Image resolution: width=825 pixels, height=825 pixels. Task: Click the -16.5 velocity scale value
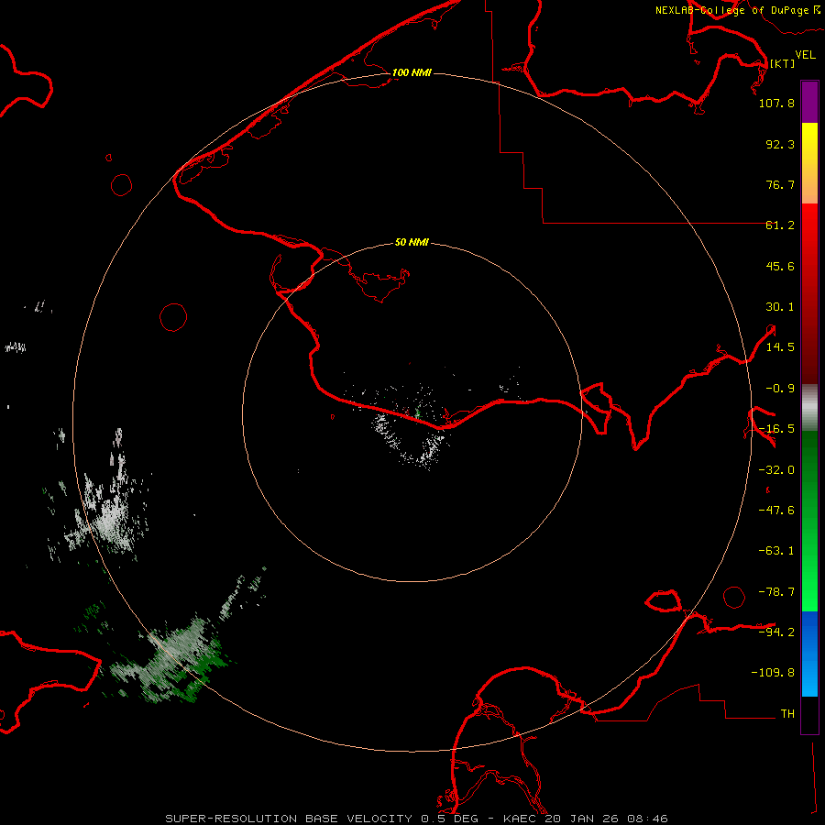pos(776,429)
